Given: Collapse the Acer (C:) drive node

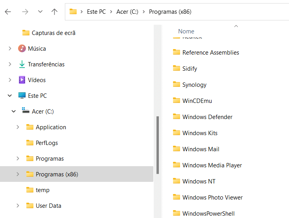Looking at the screenshot, I should [14, 112].
